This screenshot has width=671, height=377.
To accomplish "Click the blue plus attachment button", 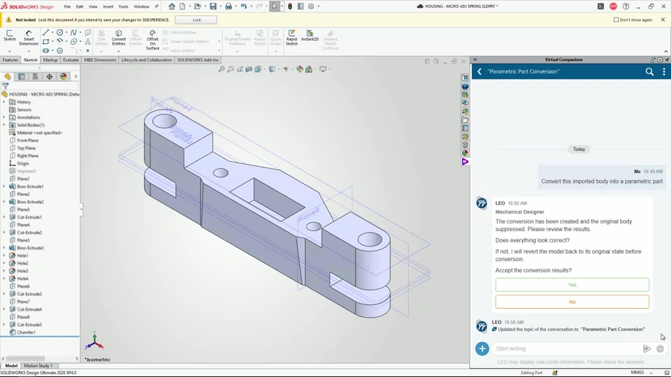I will tap(482, 348).
